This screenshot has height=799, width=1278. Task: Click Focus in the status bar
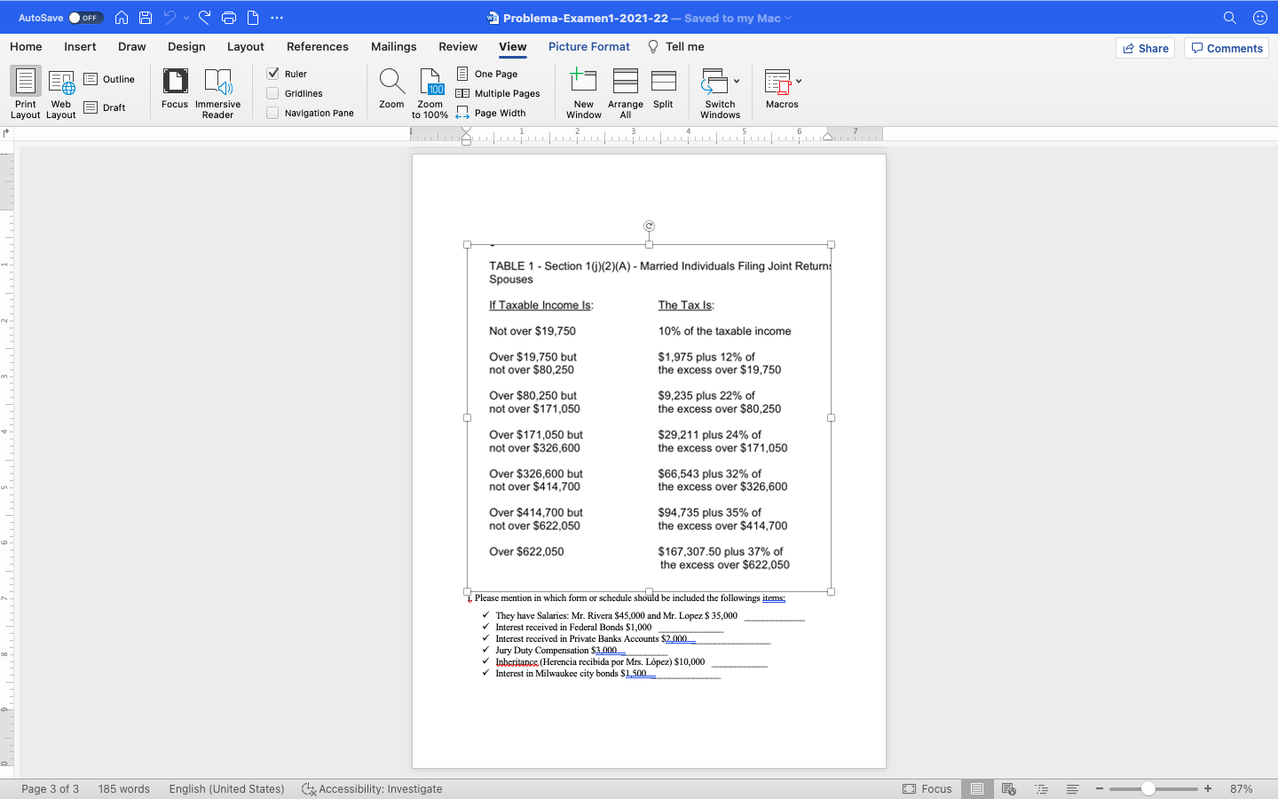[927, 788]
